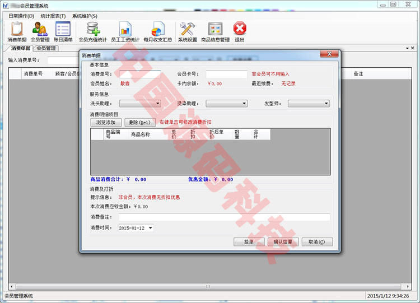
Task: Click the red 退出 exit icon
Action: 240,32
